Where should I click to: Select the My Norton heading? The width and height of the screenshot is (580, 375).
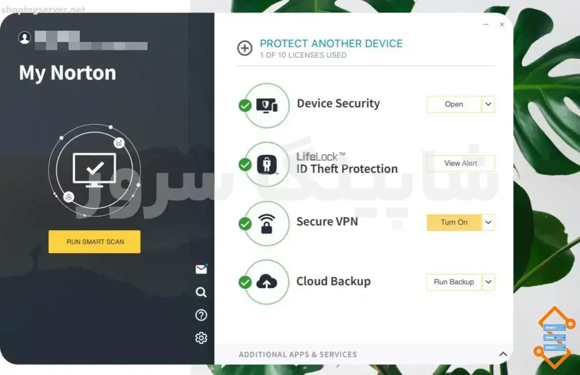[67, 73]
